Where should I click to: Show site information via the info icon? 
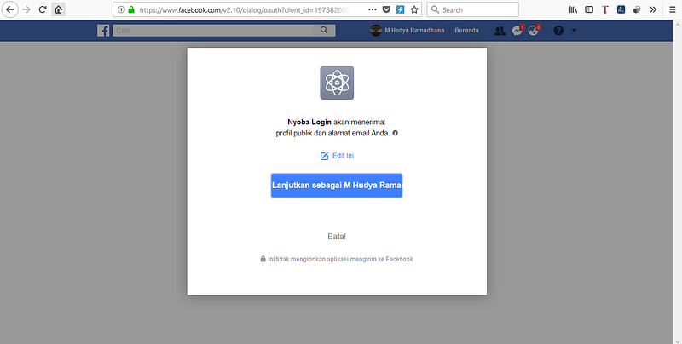[x=121, y=9]
